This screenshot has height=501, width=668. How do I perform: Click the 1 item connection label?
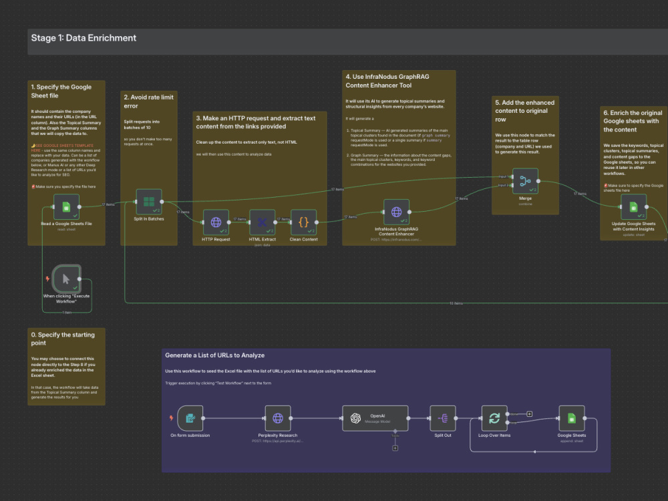tap(67, 313)
